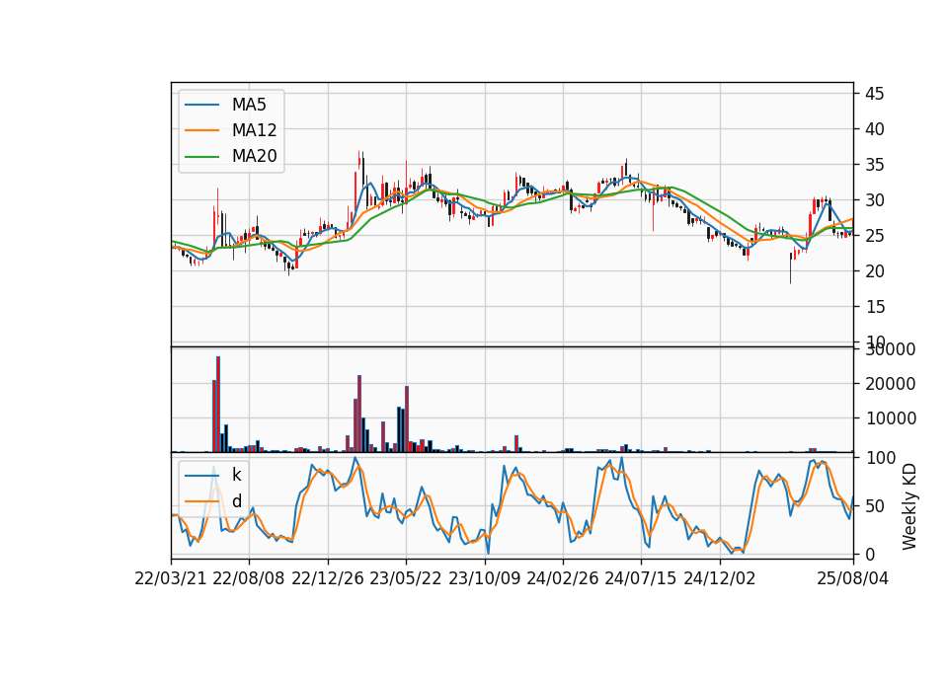Click the tallest volume bar near 30000
This screenshot has width=948, height=681.
pyautogui.click(x=218, y=405)
